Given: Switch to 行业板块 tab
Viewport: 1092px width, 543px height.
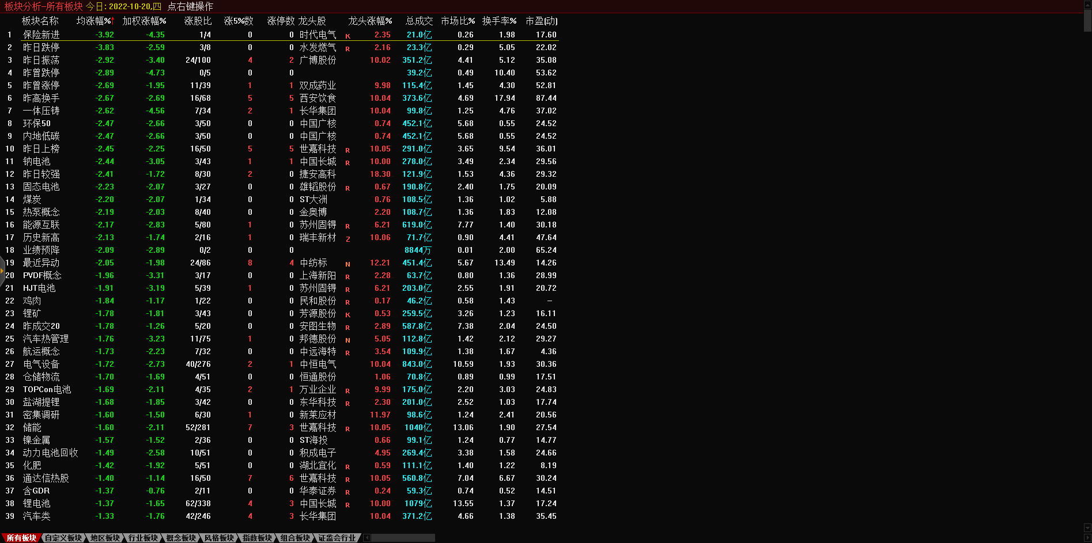Looking at the screenshot, I should (x=143, y=538).
